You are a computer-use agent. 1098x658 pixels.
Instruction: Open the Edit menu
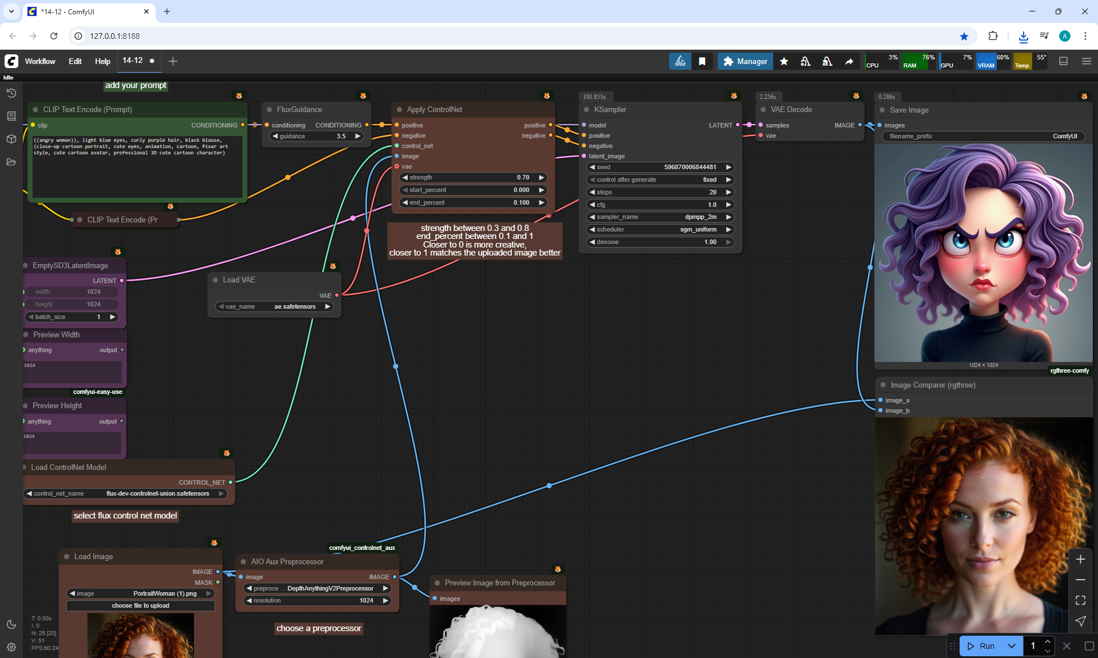point(75,61)
